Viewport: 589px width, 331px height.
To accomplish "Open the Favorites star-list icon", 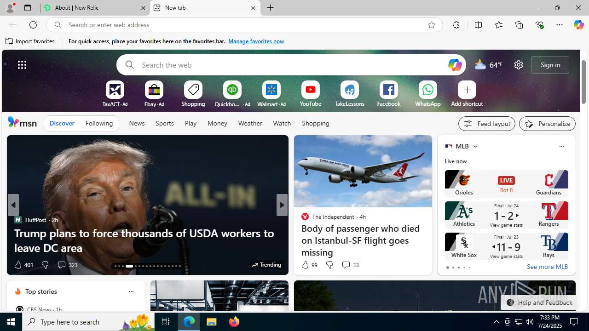I will pos(498,25).
